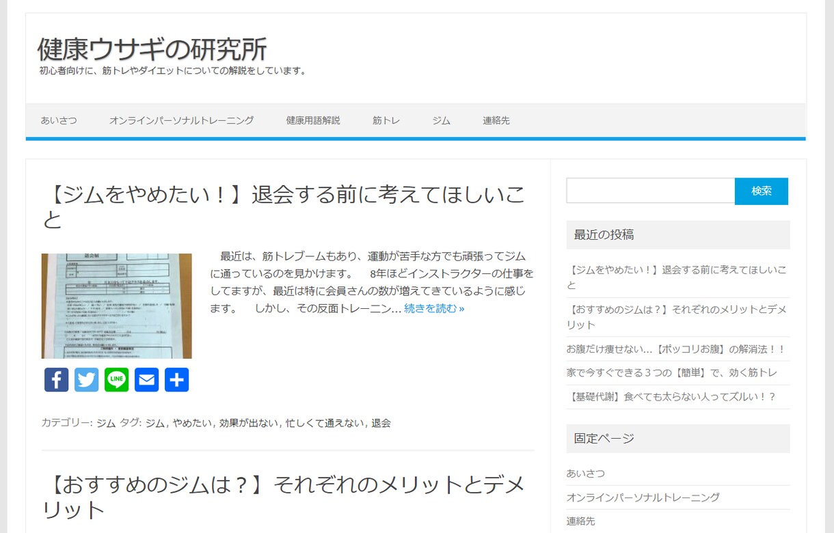834x533 pixels.
Task: Click the withdrawal form thumbnail image
Action: pos(117,306)
